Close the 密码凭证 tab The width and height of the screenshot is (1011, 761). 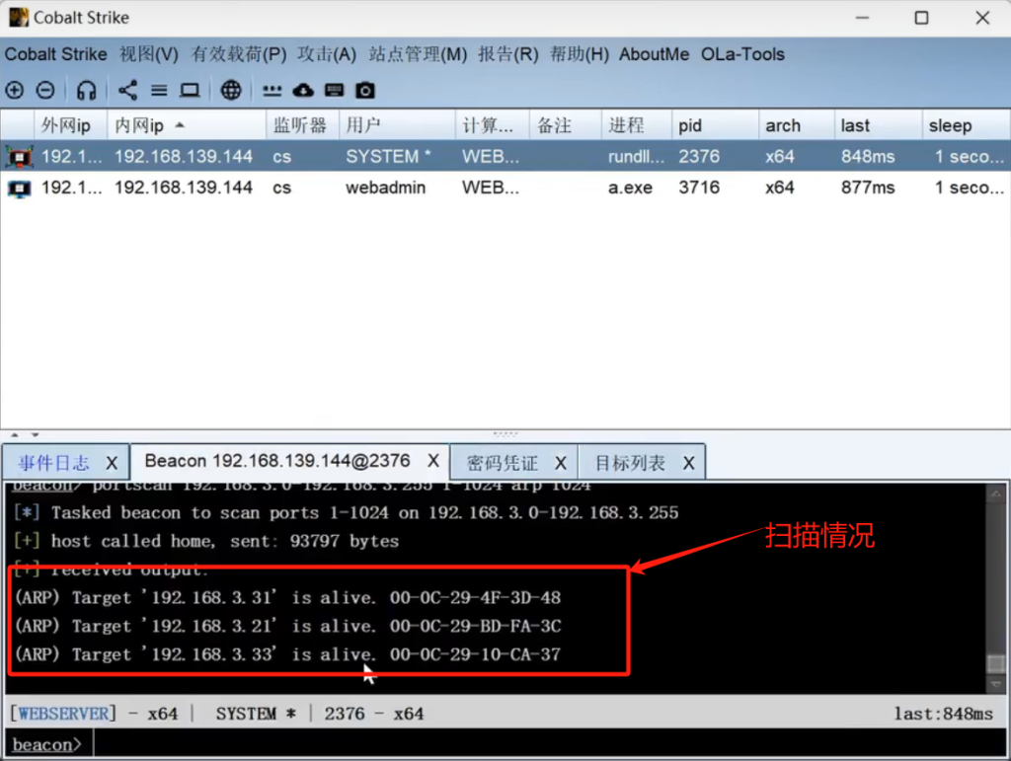pyautogui.click(x=561, y=463)
